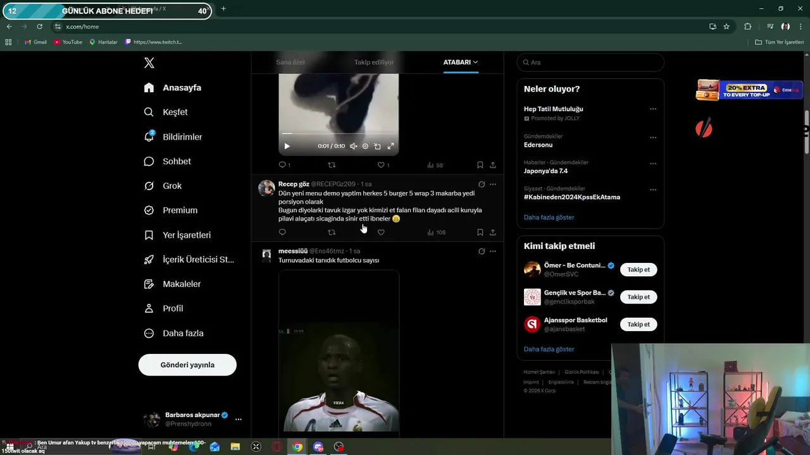810x455 pixels.
Task: Reply to Recep göz post
Action: (282, 232)
